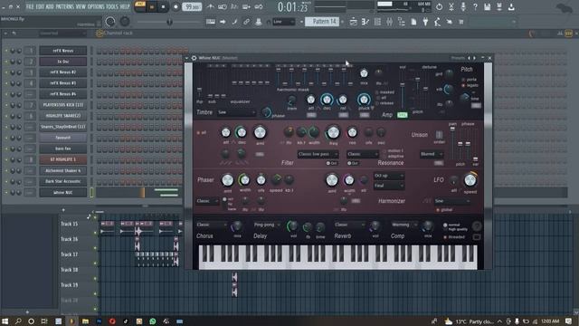Click the filter freq knob
The width and height of the screenshot is (579, 326).
click(x=333, y=132)
